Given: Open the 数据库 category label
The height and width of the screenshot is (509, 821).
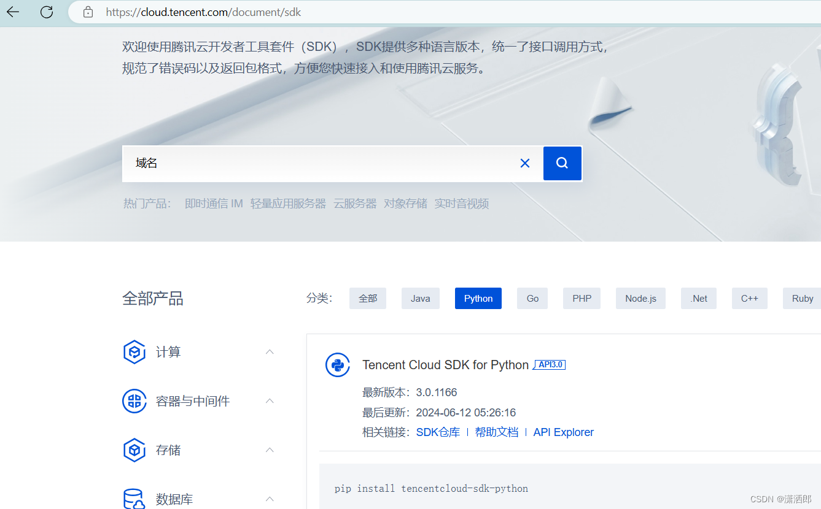Looking at the screenshot, I should click(x=174, y=499).
